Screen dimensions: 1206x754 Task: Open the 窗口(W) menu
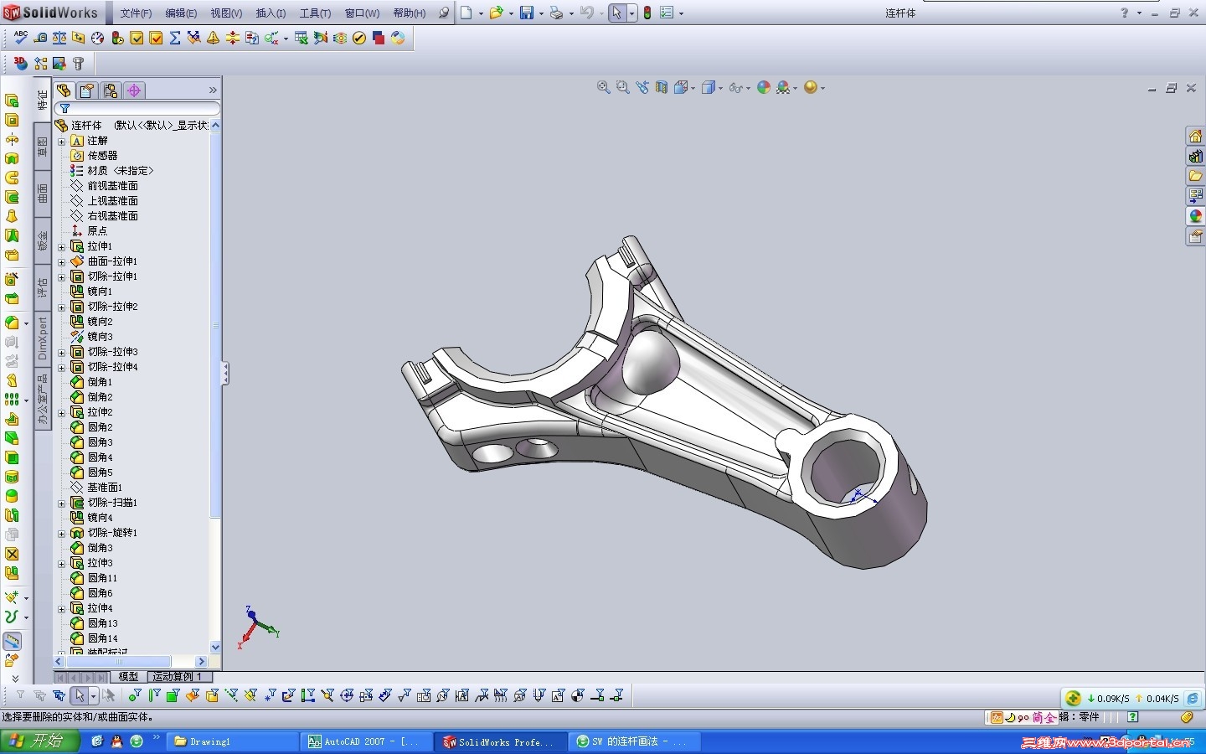click(362, 13)
